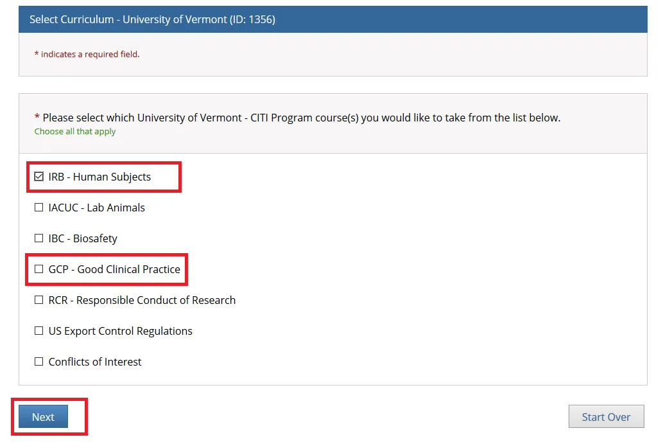The width and height of the screenshot is (663, 444).
Task: Click the 'Please select which University' prompt text
Action: point(302,118)
